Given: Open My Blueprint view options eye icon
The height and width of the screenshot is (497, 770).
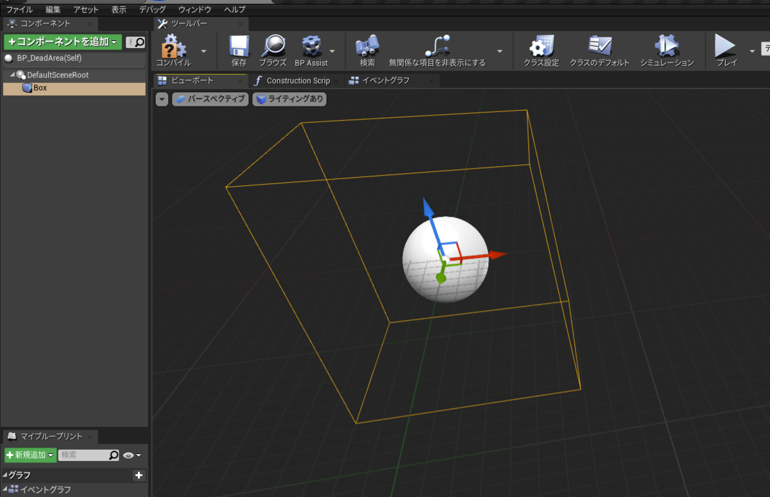Looking at the screenshot, I should [x=131, y=455].
